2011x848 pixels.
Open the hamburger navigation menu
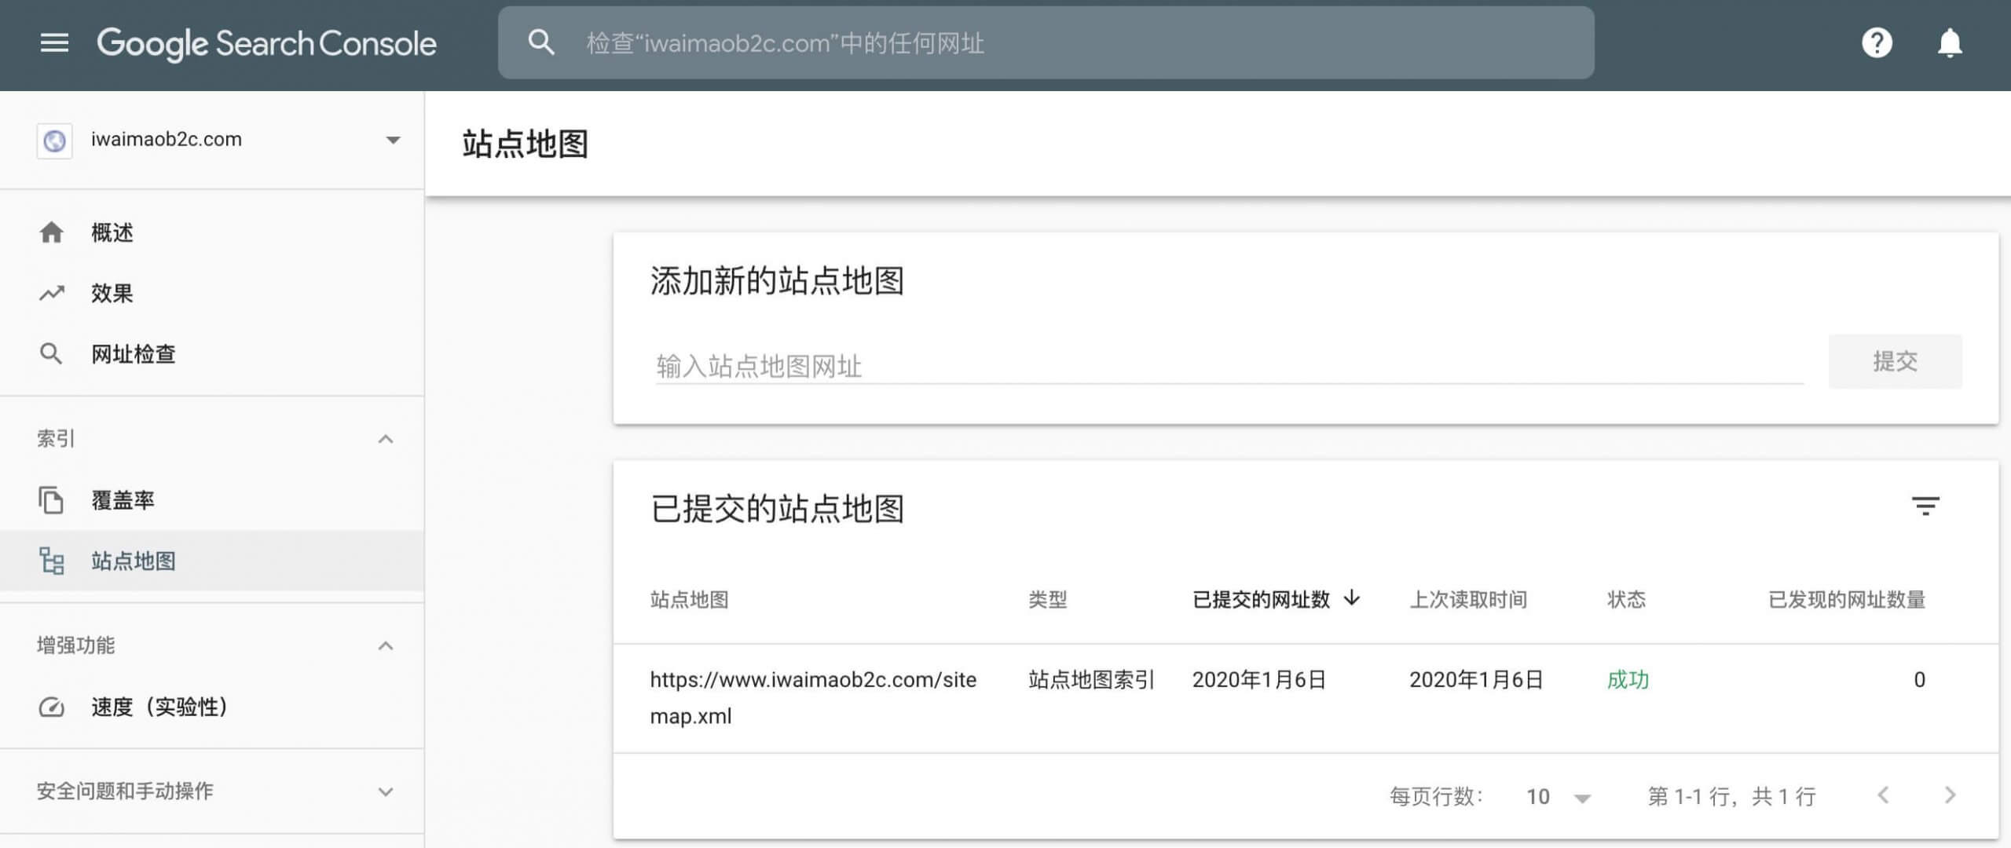54,43
